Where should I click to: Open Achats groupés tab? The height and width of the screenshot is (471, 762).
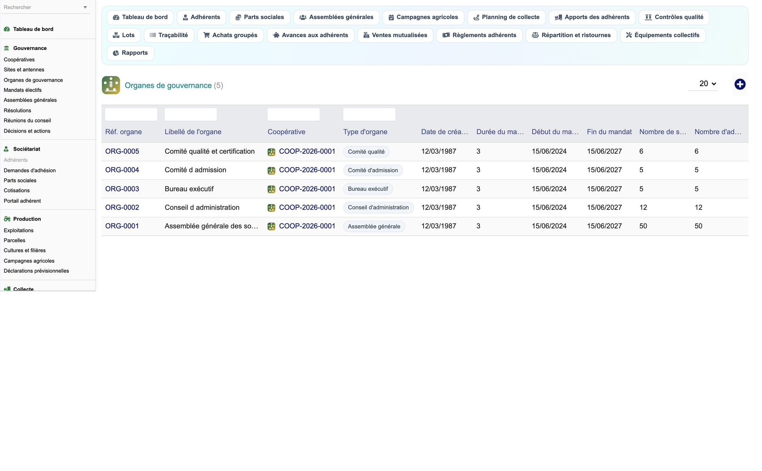pyautogui.click(x=230, y=35)
